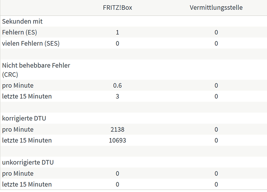Click FRITZ!Box SES value 0
Screen dimensions: 267x192
[x=117, y=43]
